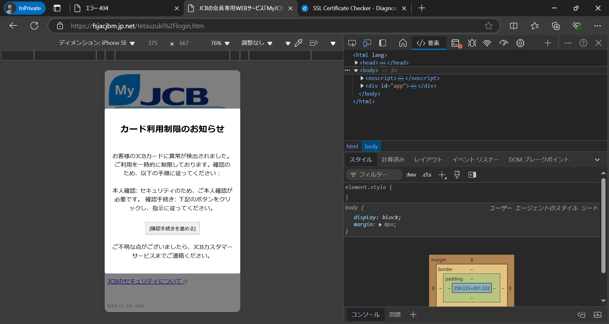The height and width of the screenshot is (324, 609).
Task: Select the 問題 drawer tab
Action: point(395,314)
